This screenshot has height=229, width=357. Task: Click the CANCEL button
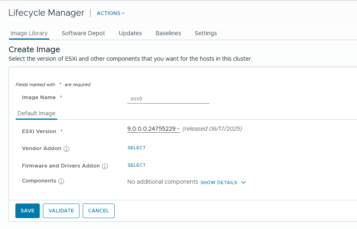coord(98,211)
